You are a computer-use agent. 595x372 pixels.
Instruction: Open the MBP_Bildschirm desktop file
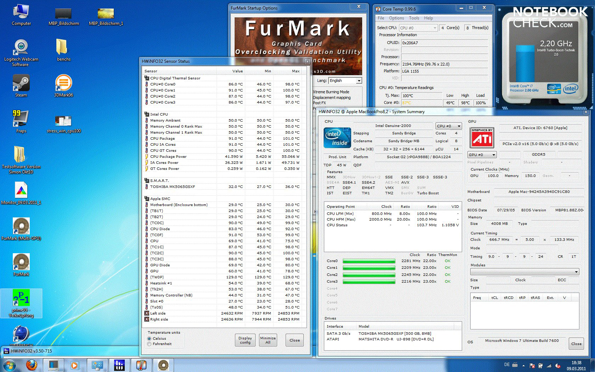[64, 16]
